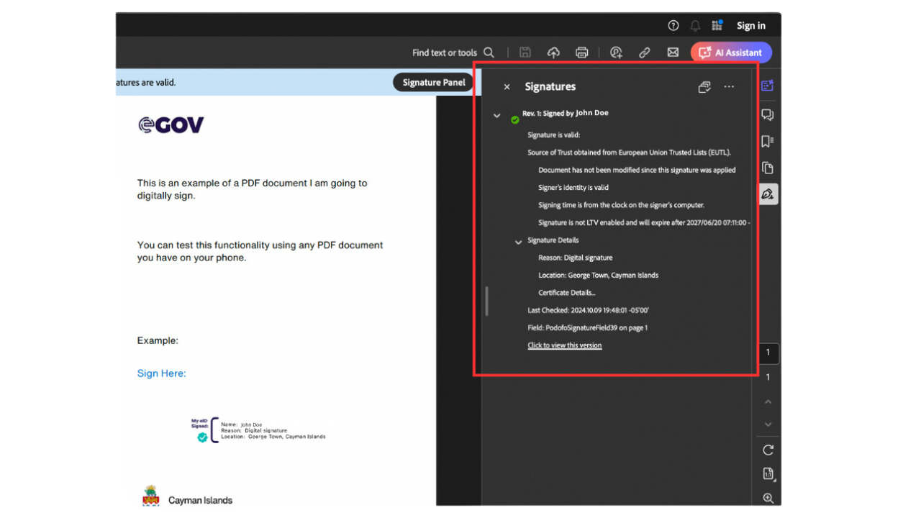The height and width of the screenshot is (518, 921).
Task: Click the Print icon
Action: point(582,53)
